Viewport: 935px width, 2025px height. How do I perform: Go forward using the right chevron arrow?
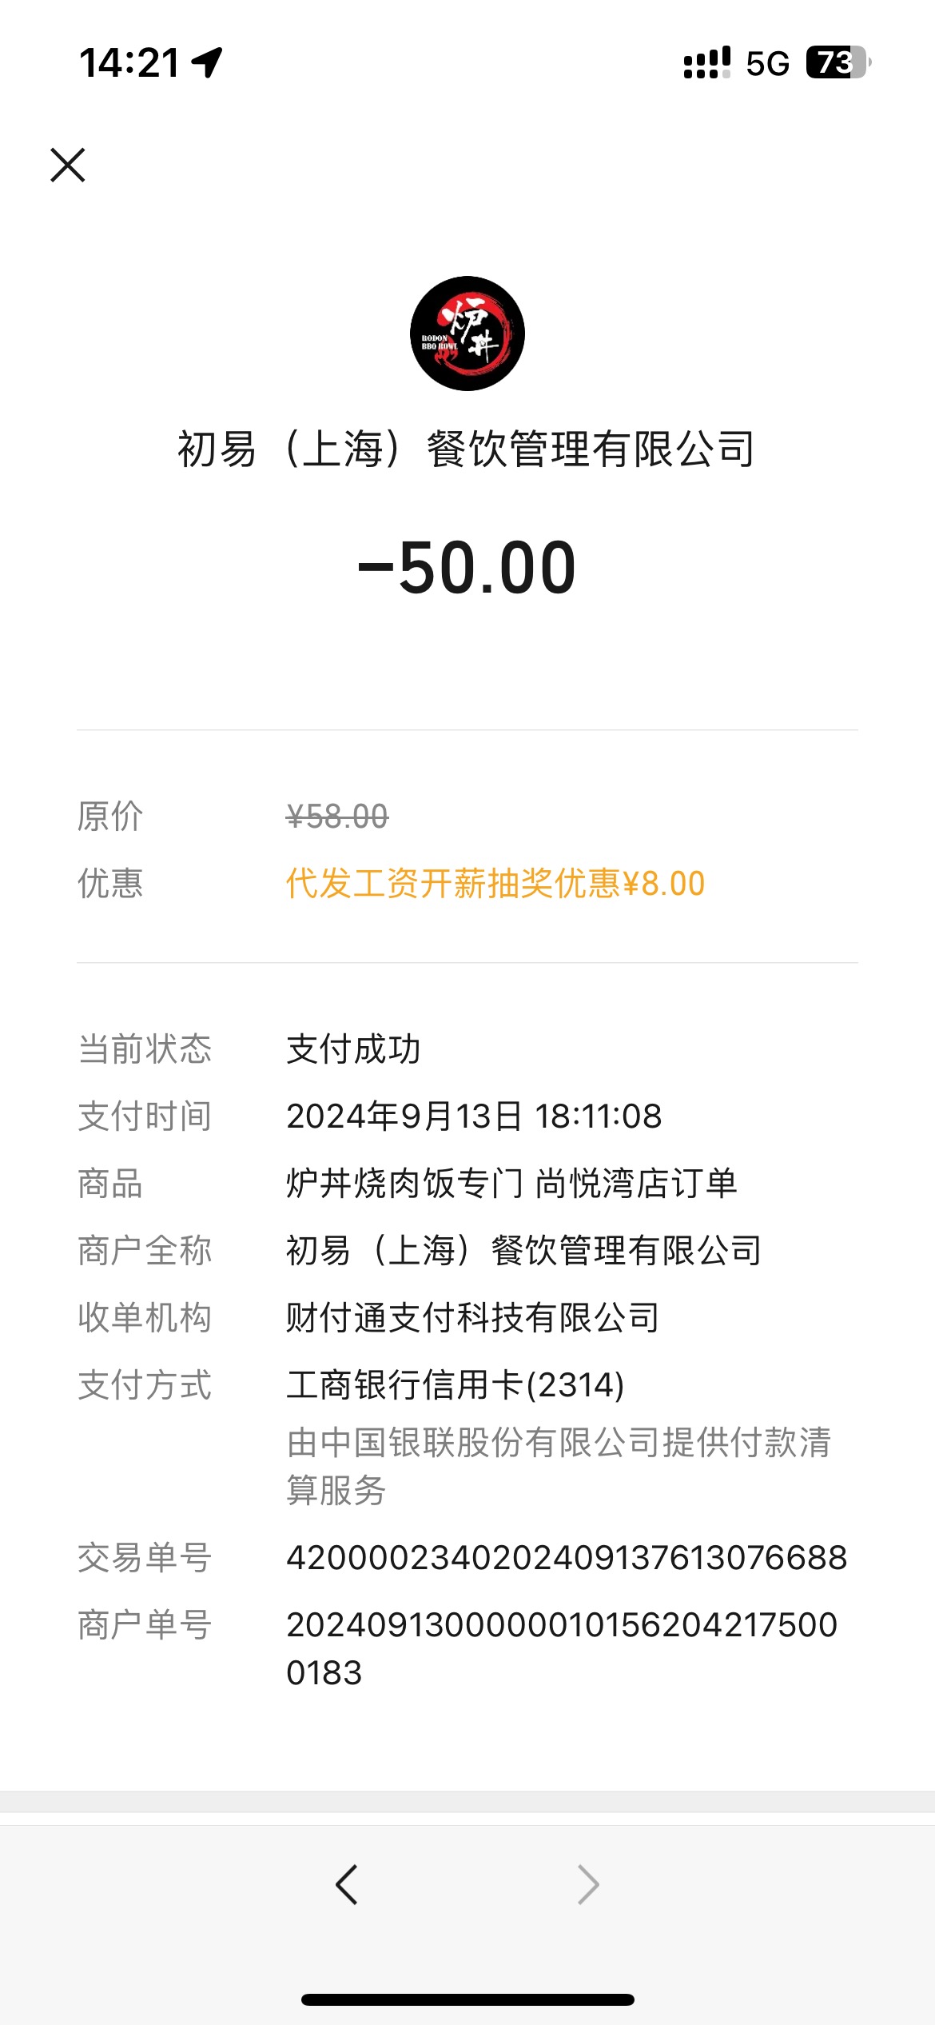588,1885
